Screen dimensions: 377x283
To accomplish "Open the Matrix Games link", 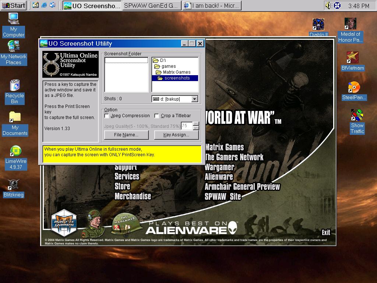I will point(224,147).
